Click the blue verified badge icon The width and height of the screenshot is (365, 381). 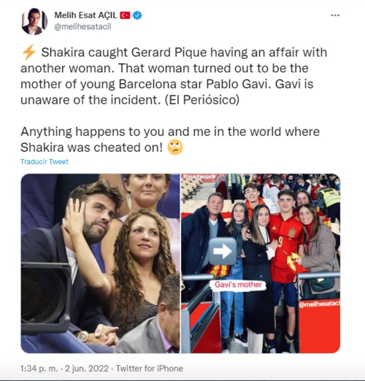(x=137, y=15)
